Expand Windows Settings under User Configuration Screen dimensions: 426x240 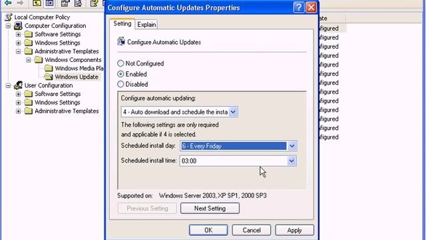[x=18, y=102]
